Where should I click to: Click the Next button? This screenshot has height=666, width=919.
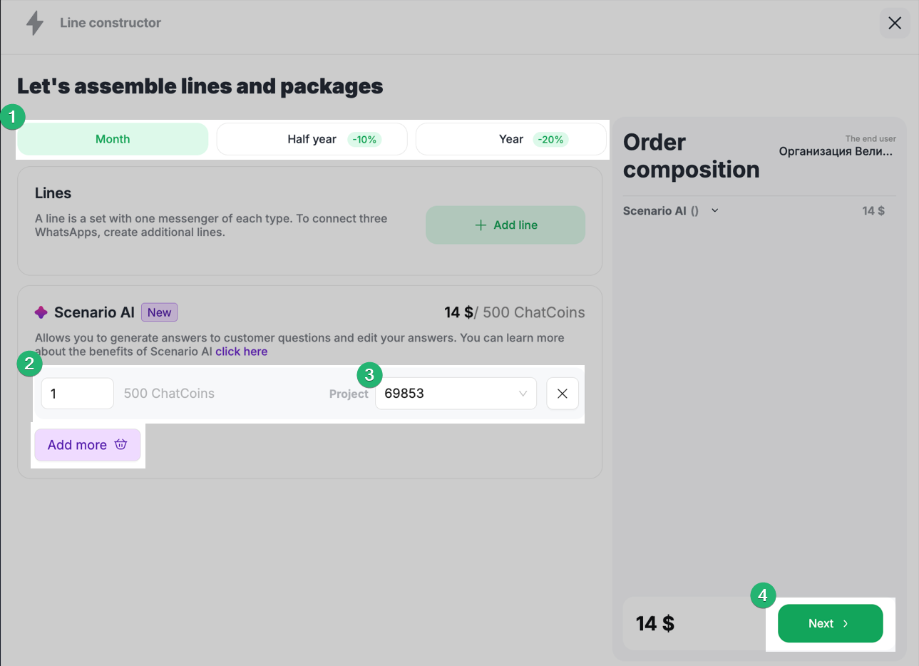tap(830, 623)
